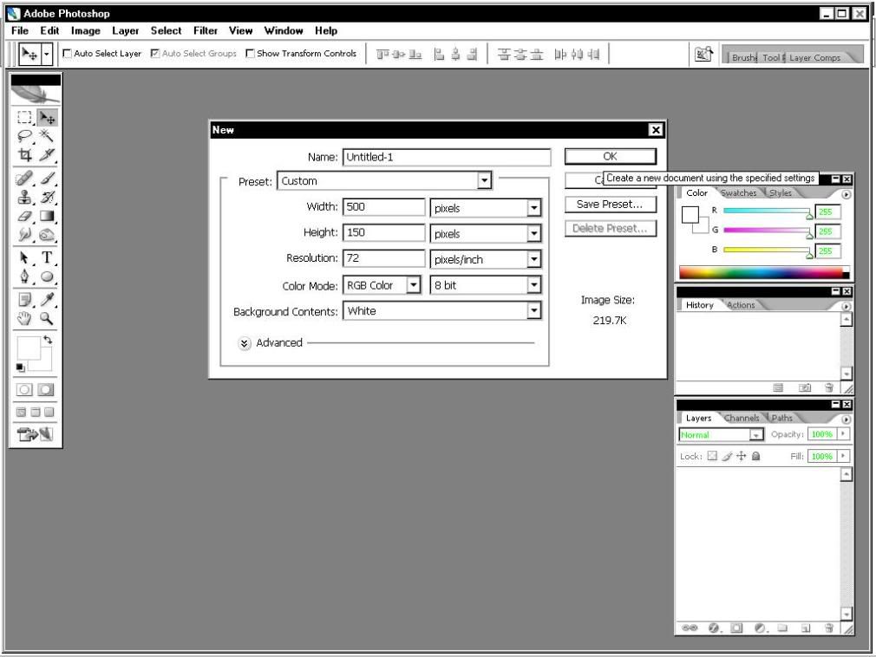The image size is (876, 657).
Task: Select the Move tool in the toolbox
Action: point(48,117)
